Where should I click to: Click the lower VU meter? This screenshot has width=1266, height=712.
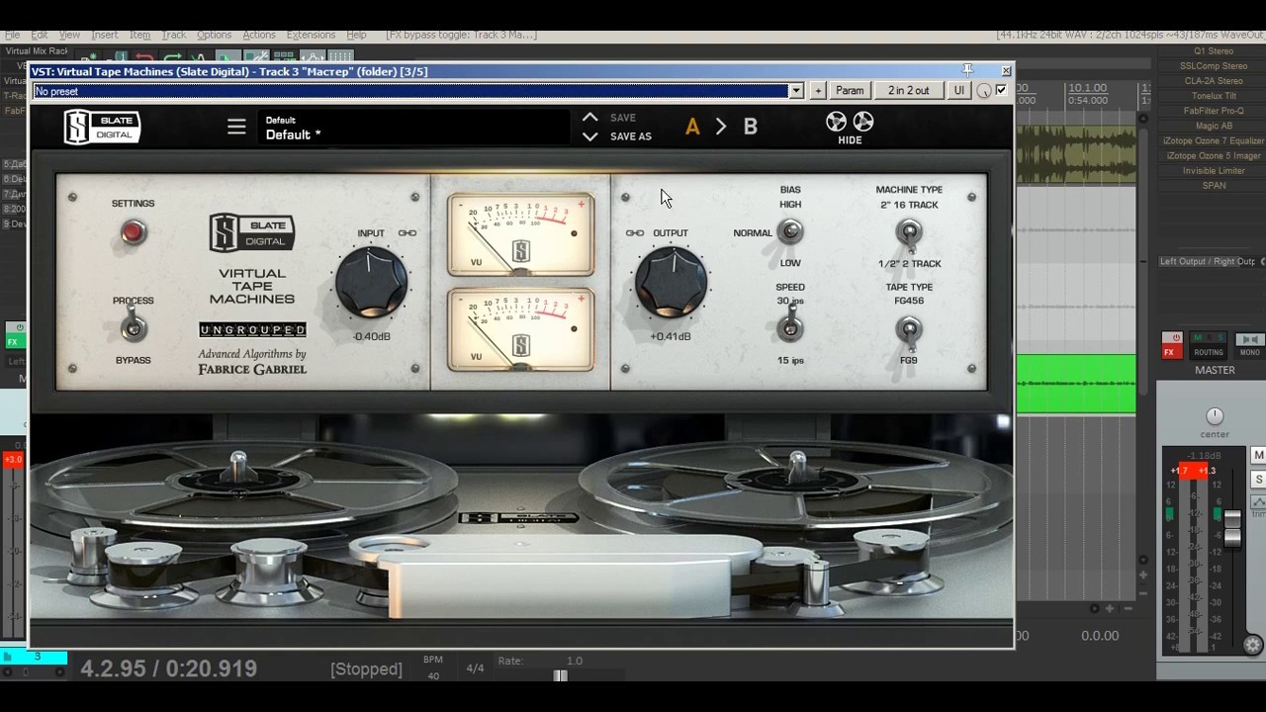520,329
